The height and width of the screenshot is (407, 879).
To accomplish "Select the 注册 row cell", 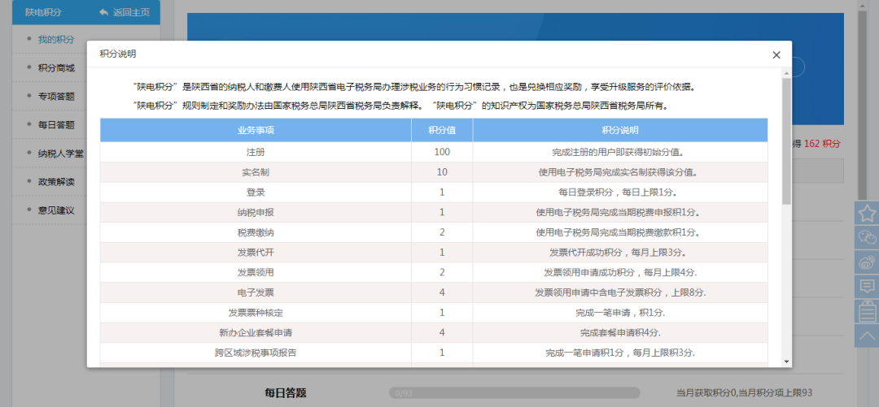I will (256, 152).
